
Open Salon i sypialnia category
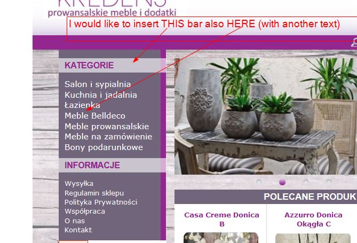click(98, 84)
